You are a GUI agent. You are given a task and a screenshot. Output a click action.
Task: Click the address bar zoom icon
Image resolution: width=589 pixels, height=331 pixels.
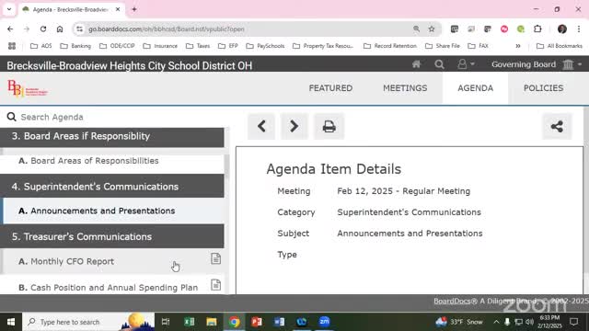[x=416, y=29]
